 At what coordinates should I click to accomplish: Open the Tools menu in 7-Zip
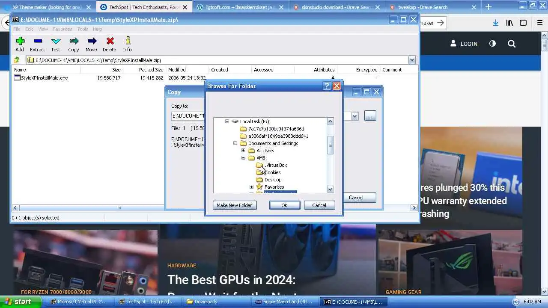point(83,29)
